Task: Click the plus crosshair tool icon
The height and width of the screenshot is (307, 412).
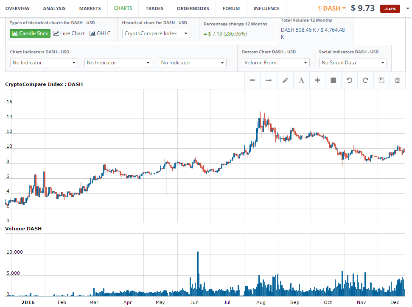Action: 317,80
